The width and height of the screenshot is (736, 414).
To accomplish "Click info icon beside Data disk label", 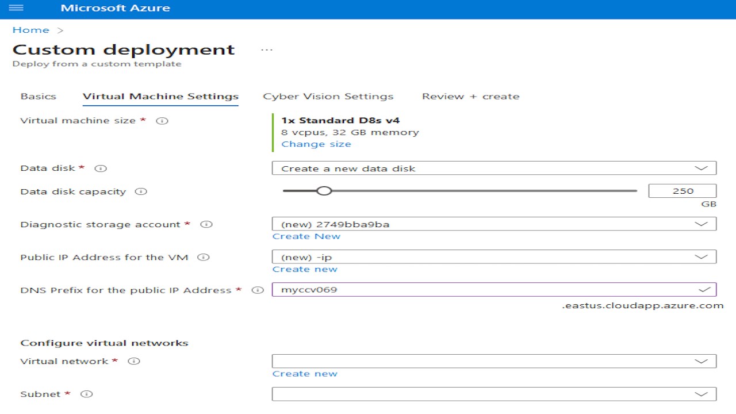I will point(101,168).
